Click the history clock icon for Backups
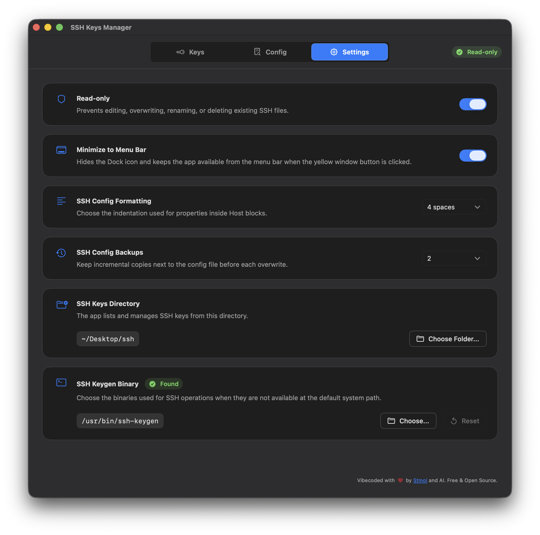Viewport: 540px width, 535px height. click(x=61, y=253)
